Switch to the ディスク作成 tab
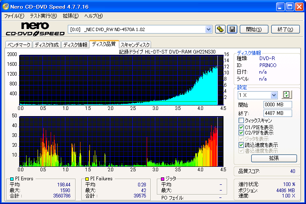This screenshot has width=306, height=204. tap(47, 45)
